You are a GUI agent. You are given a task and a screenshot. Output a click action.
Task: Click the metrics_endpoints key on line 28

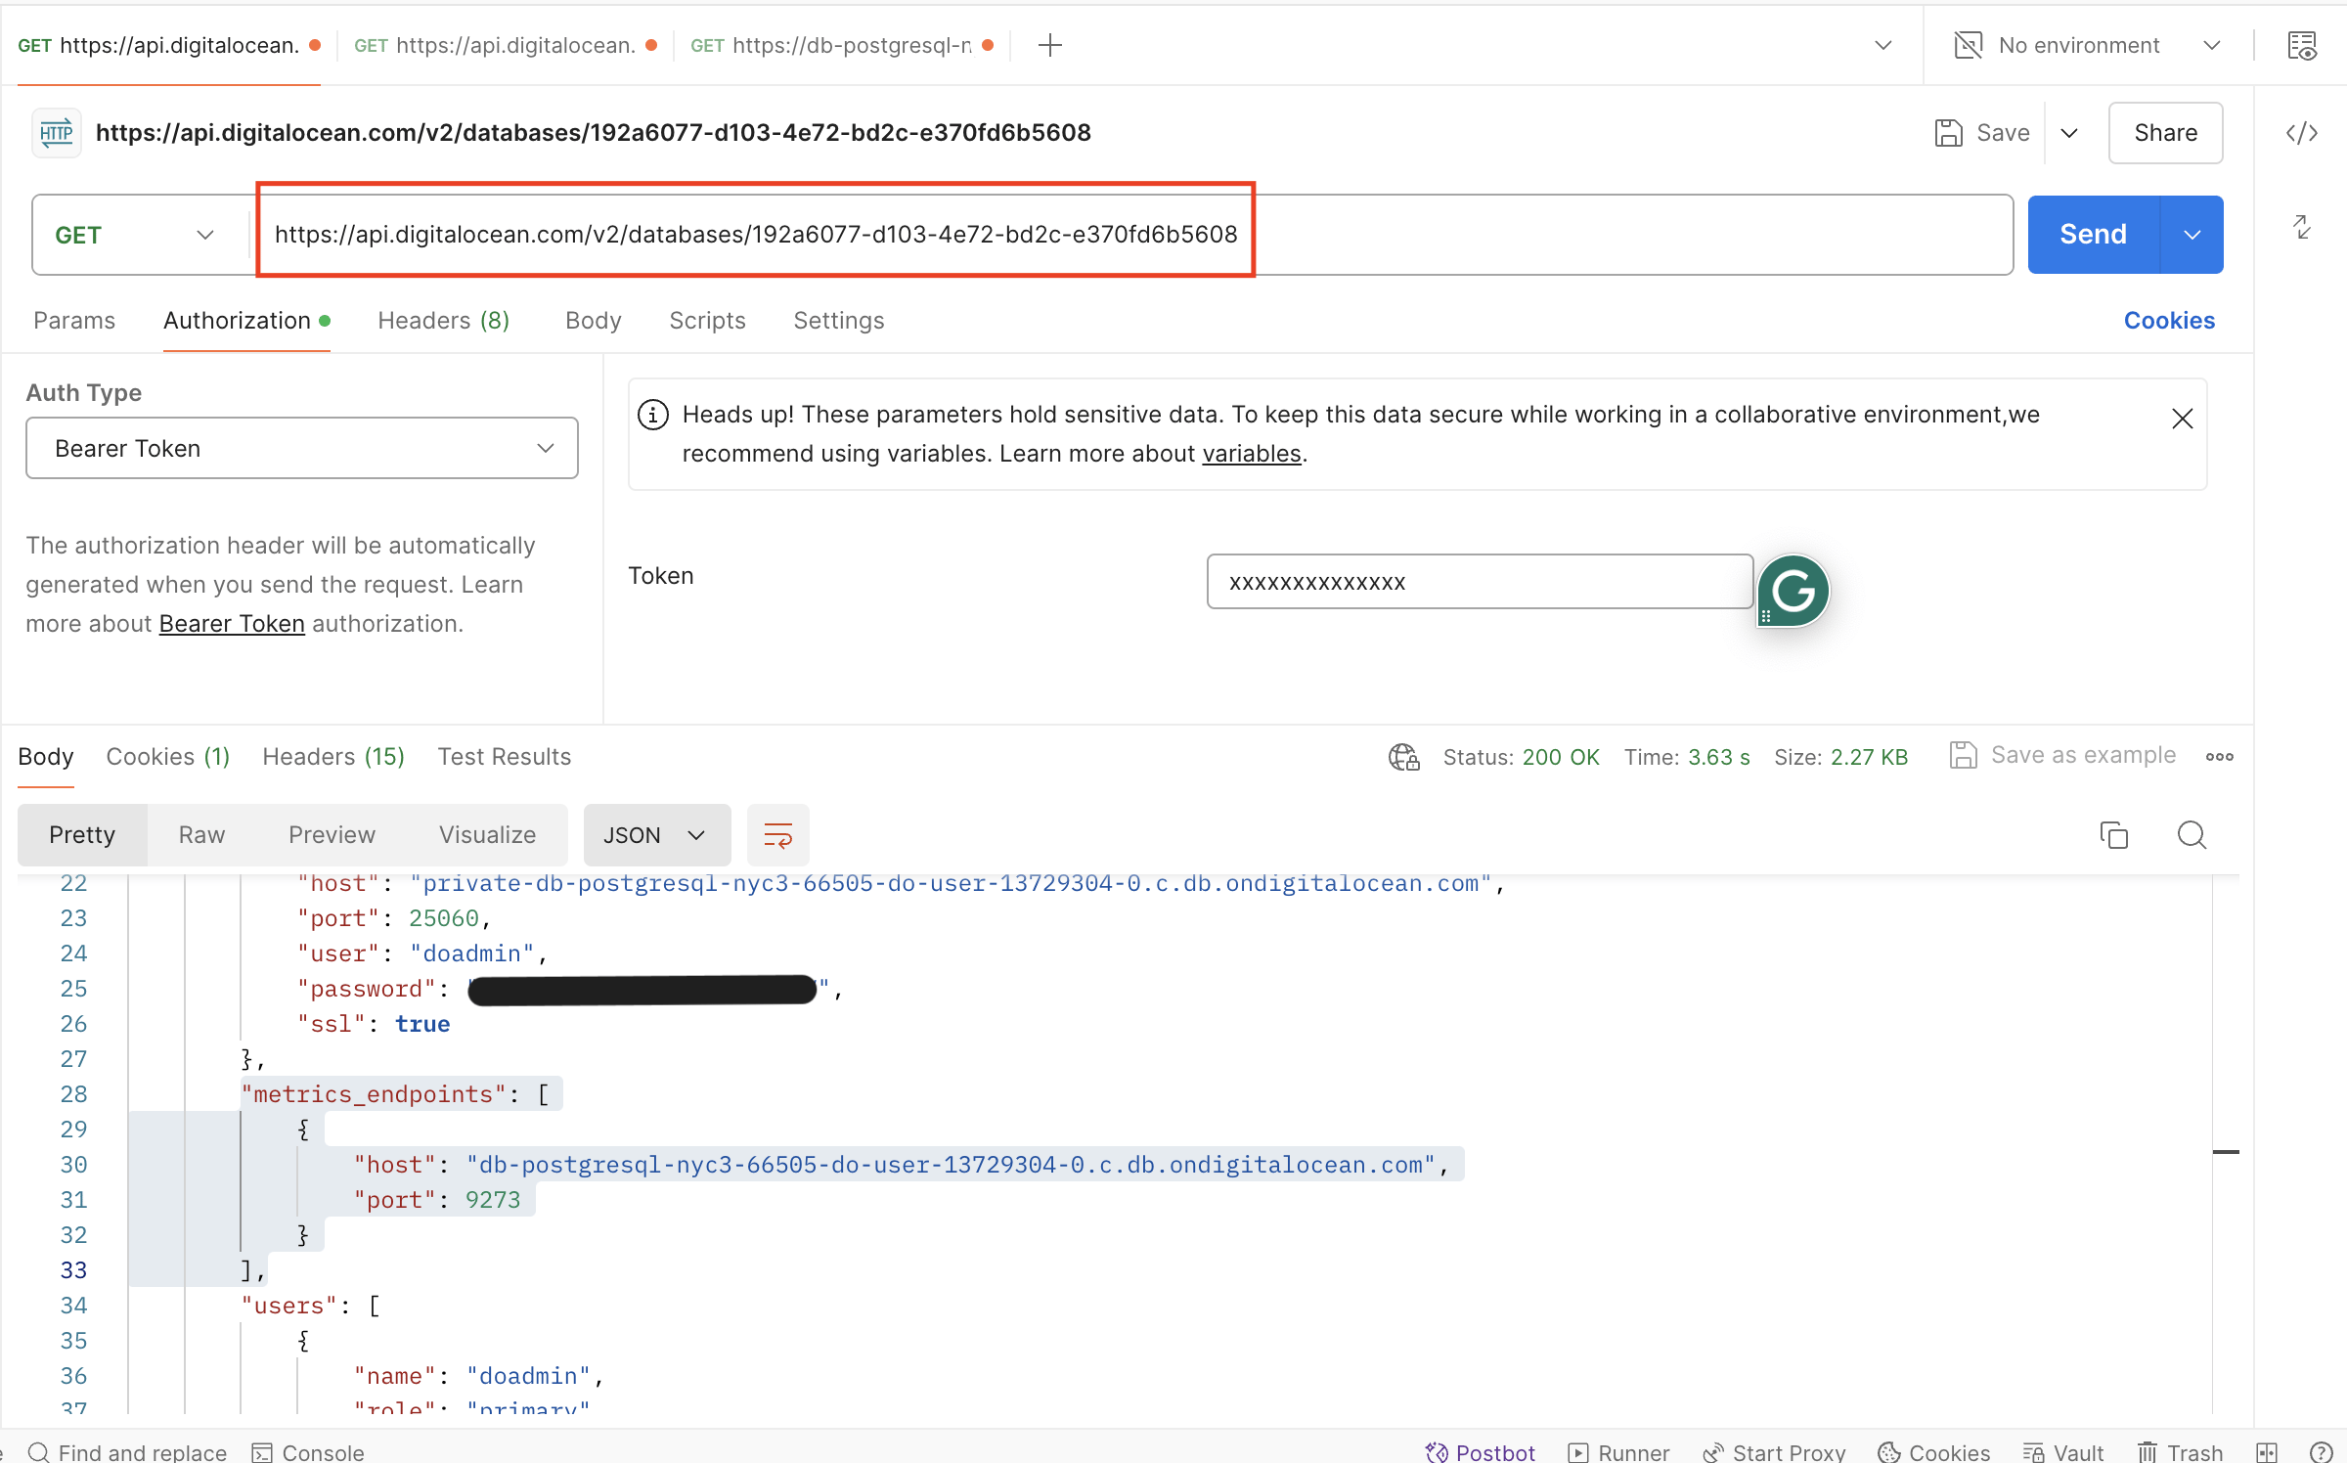click(374, 1094)
